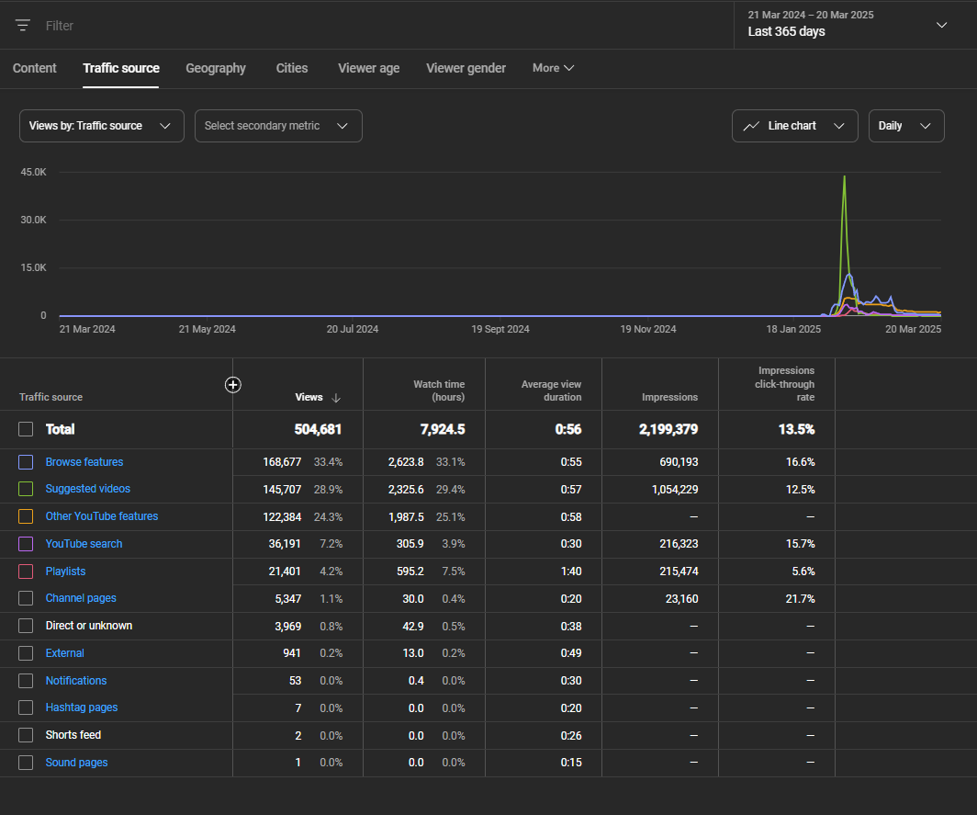The height and width of the screenshot is (815, 977).
Task: Open the Daily granularity dropdown
Action: (905, 126)
